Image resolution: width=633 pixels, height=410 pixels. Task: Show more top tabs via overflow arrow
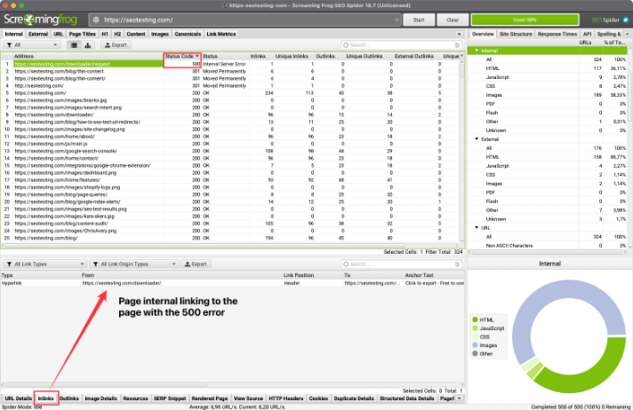pos(459,35)
